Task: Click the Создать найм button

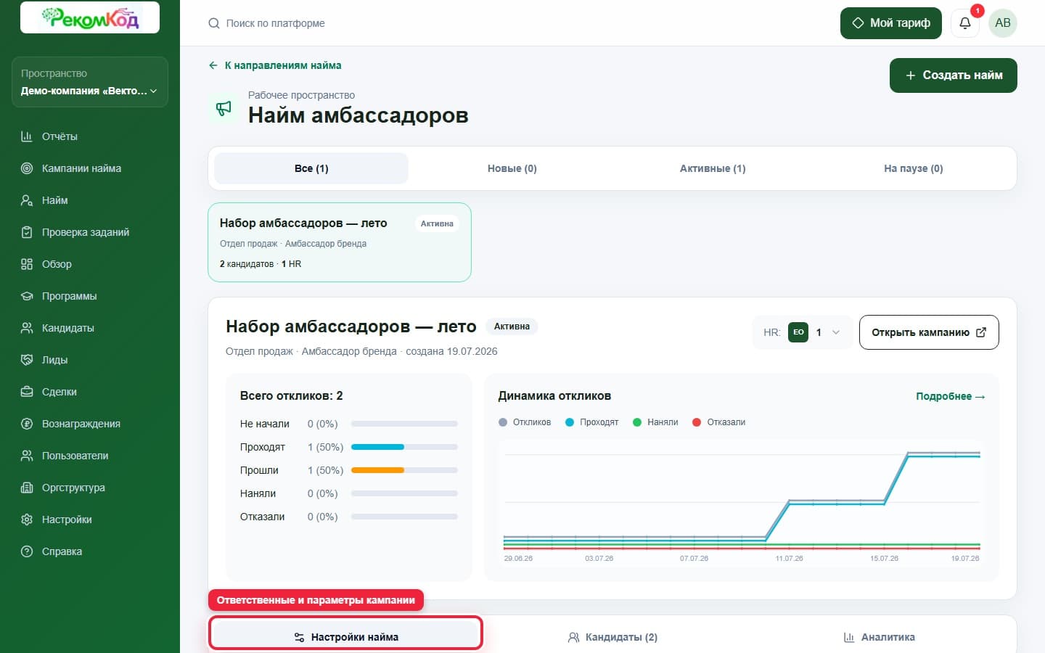Action: coord(954,75)
